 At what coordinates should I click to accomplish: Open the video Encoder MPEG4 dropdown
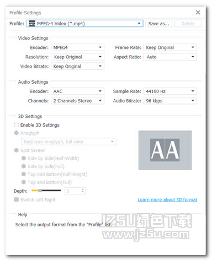[x=77, y=47]
